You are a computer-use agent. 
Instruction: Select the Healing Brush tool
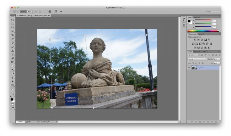[x=13, y=43]
